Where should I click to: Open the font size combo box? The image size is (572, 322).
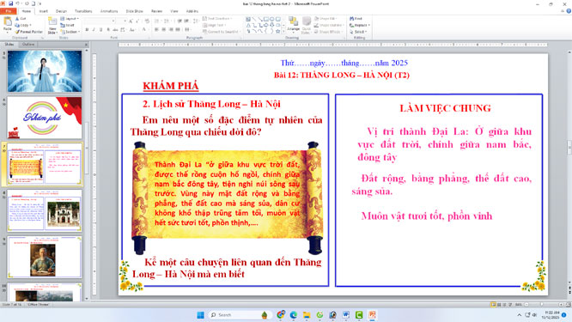pos(121,21)
